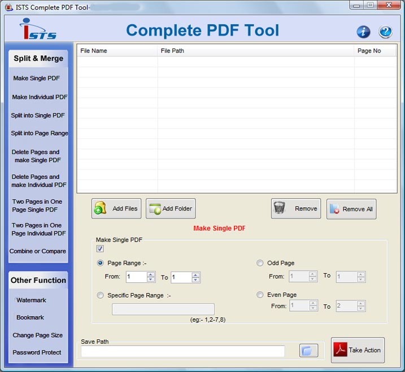Viewport: 405px width, 372px height.
Task: Open help via the question mark icon
Action: point(385,32)
